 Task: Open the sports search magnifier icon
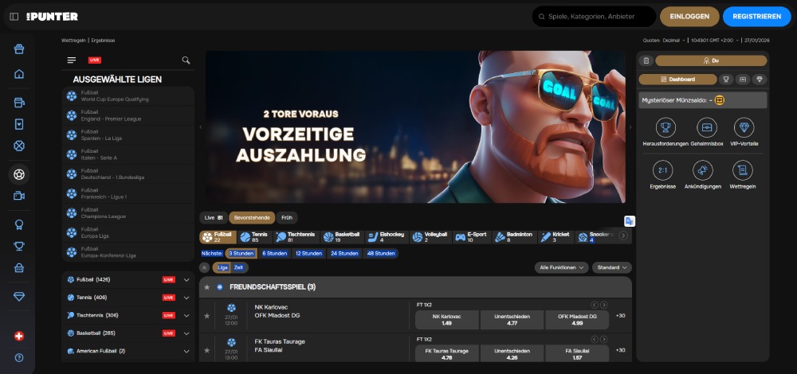coord(186,60)
